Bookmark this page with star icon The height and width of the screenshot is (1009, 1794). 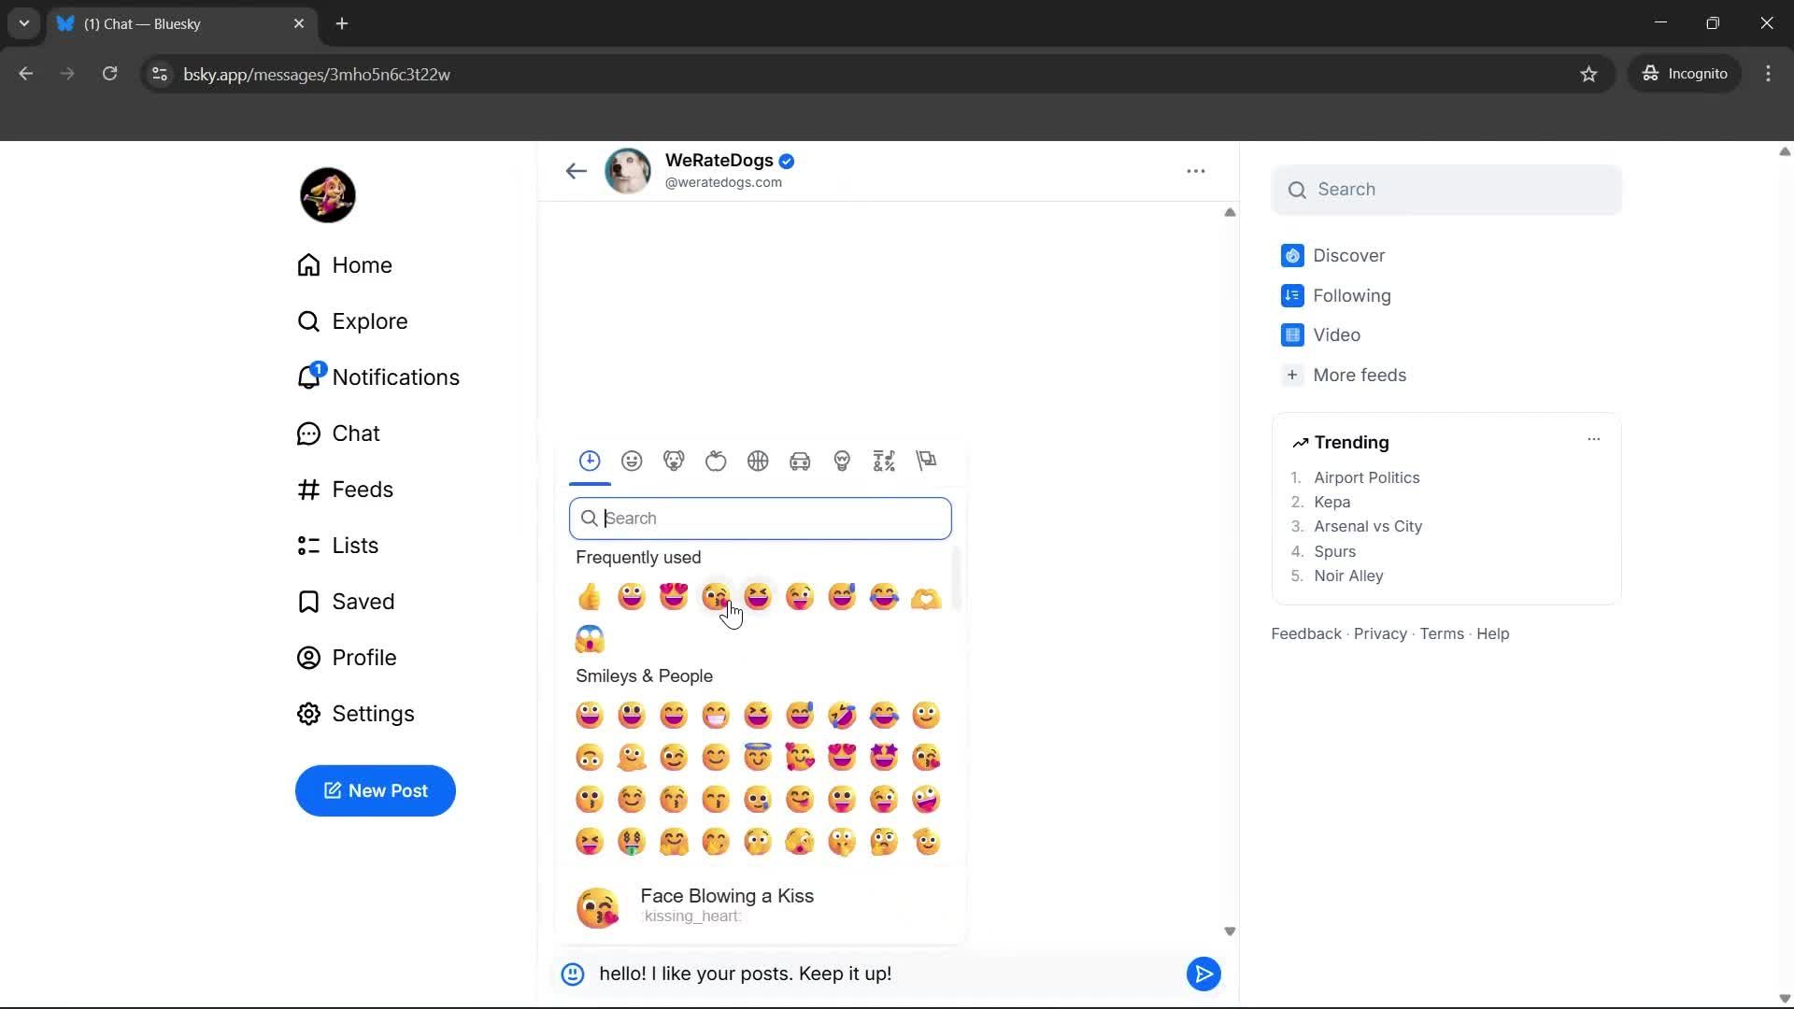pyautogui.click(x=1588, y=74)
